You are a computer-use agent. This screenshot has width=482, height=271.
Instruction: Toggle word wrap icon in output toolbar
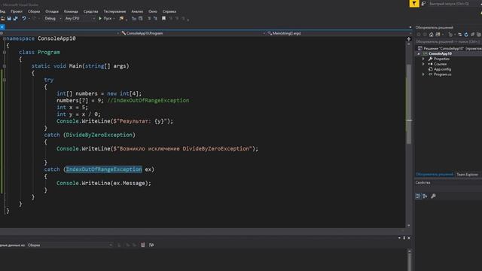click(151, 245)
